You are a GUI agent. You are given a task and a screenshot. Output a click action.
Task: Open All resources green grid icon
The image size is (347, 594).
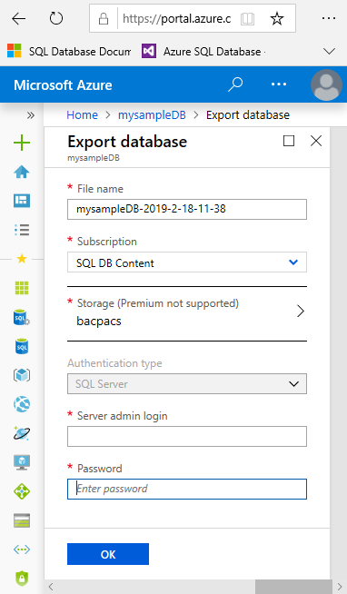point(22,288)
